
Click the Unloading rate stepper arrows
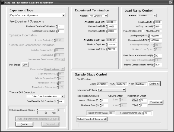tap(149, 40)
